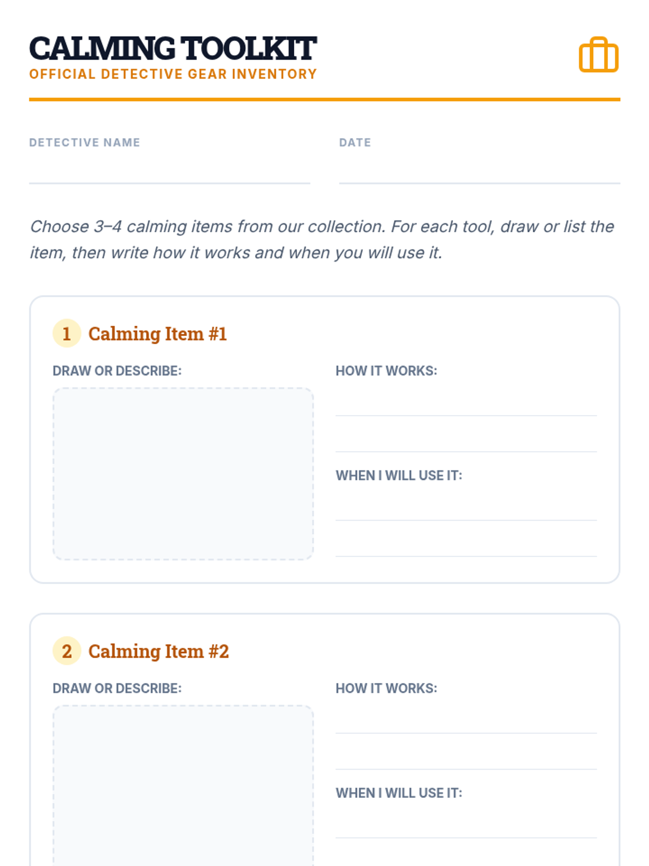This screenshot has height=866, width=649.
Task: Click the Calming Item #1 heading
Action: [x=157, y=334]
